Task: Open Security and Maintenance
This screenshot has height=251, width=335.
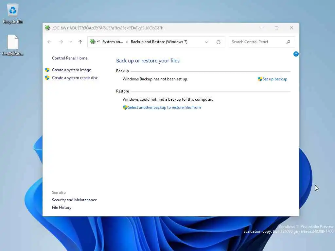Action: (74, 200)
